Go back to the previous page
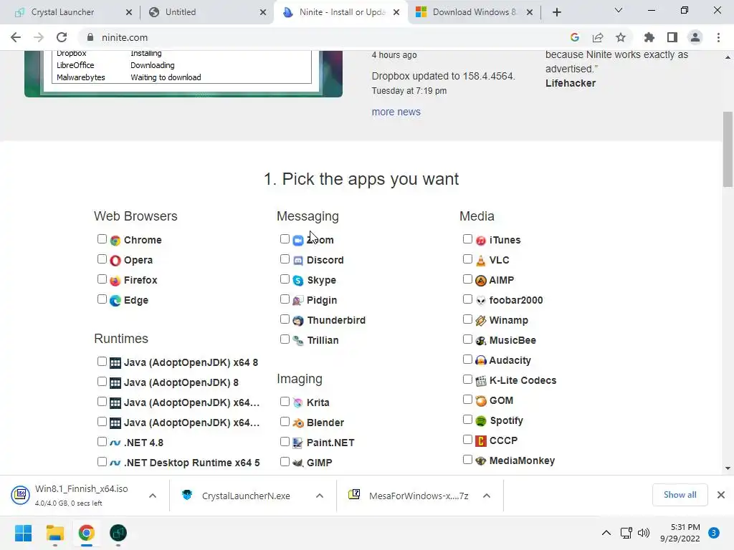The height and width of the screenshot is (550, 734). tap(16, 37)
